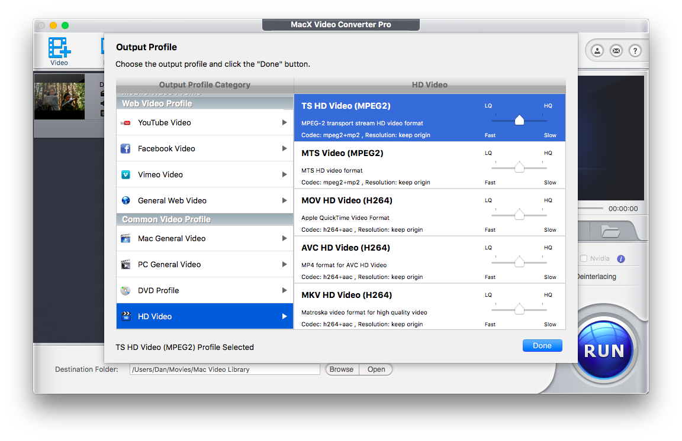Choose the MTS Video (MPEG2) profile

point(430,165)
